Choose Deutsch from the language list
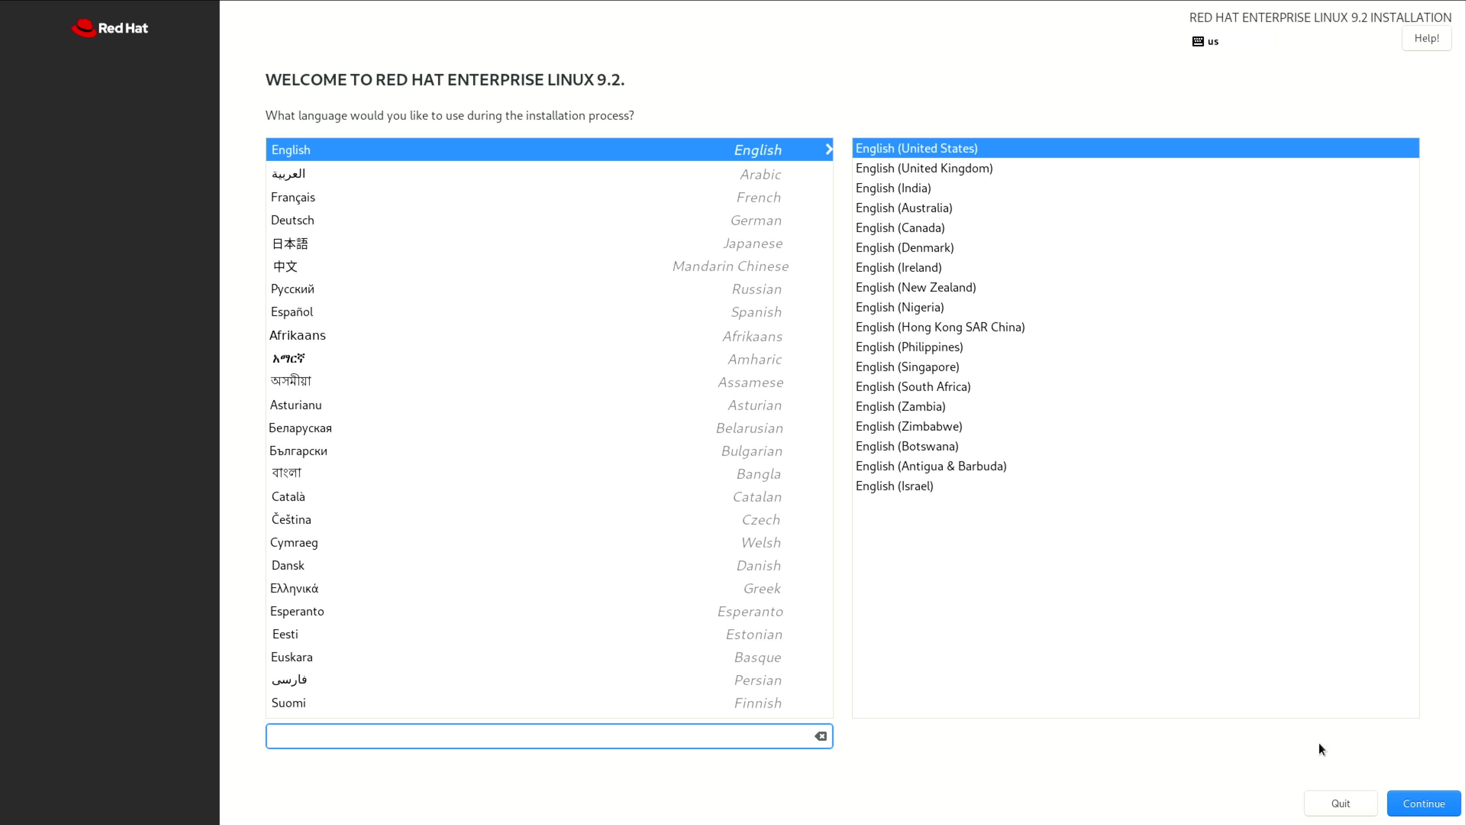This screenshot has width=1466, height=825. (549, 220)
